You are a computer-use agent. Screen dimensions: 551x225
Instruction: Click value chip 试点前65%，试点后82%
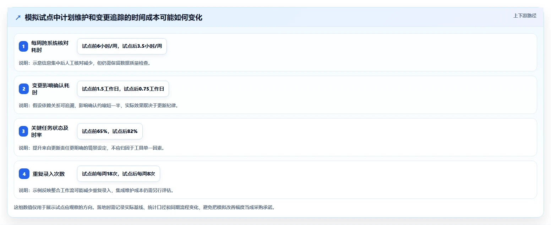110,131
